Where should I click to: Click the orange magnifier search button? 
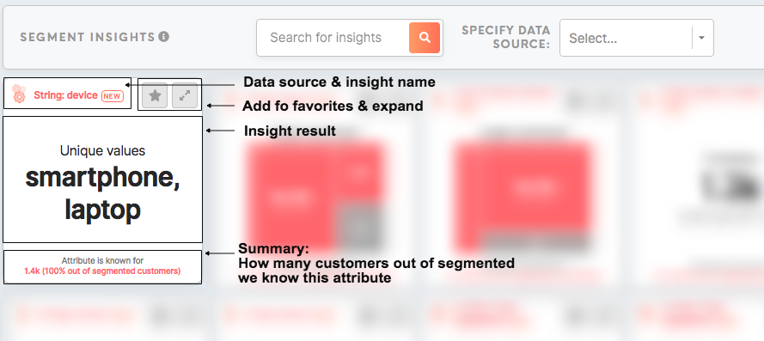point(425,38)
